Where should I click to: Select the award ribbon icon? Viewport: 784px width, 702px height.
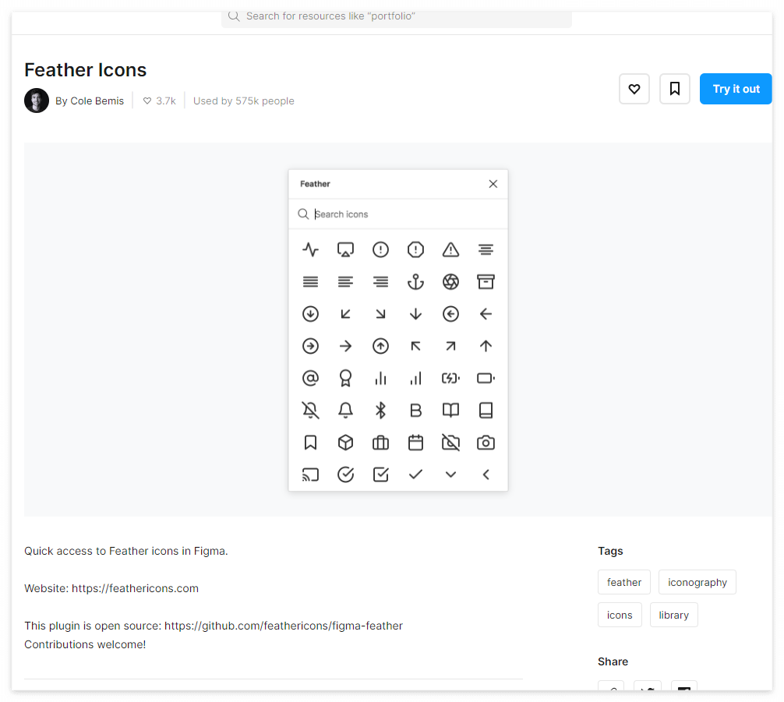coord(345,378)
